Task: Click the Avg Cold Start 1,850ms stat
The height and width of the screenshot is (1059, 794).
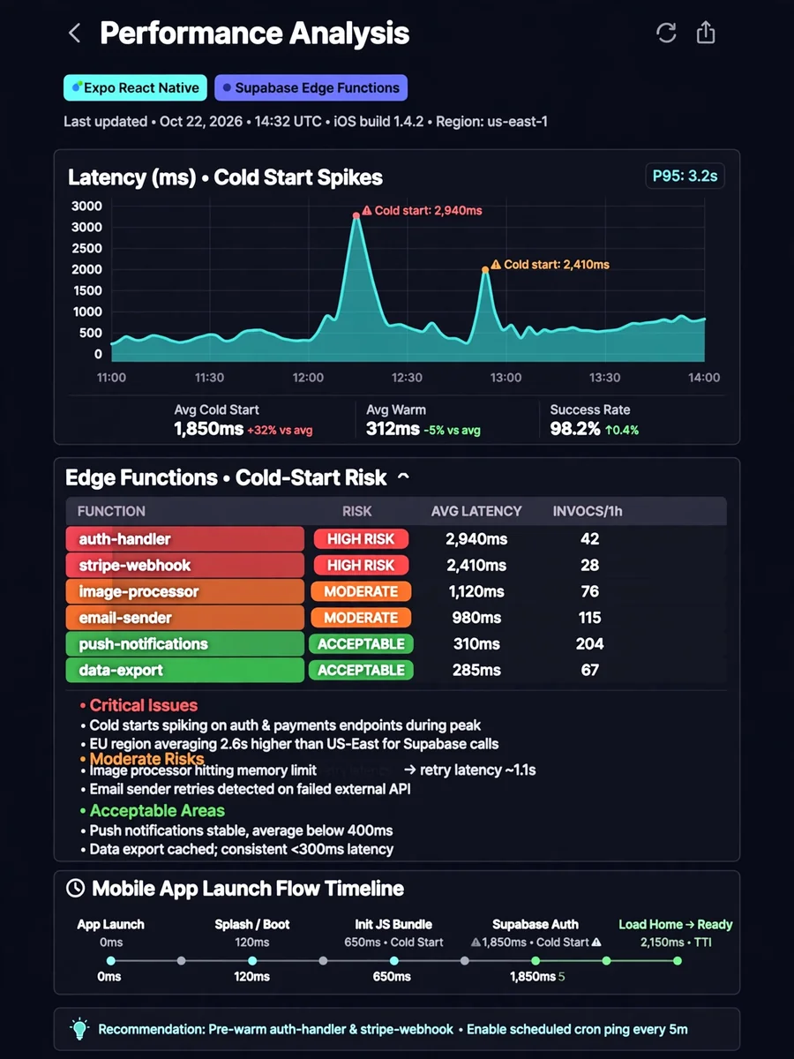Action: pyautogui.click(x=243, y=420)
